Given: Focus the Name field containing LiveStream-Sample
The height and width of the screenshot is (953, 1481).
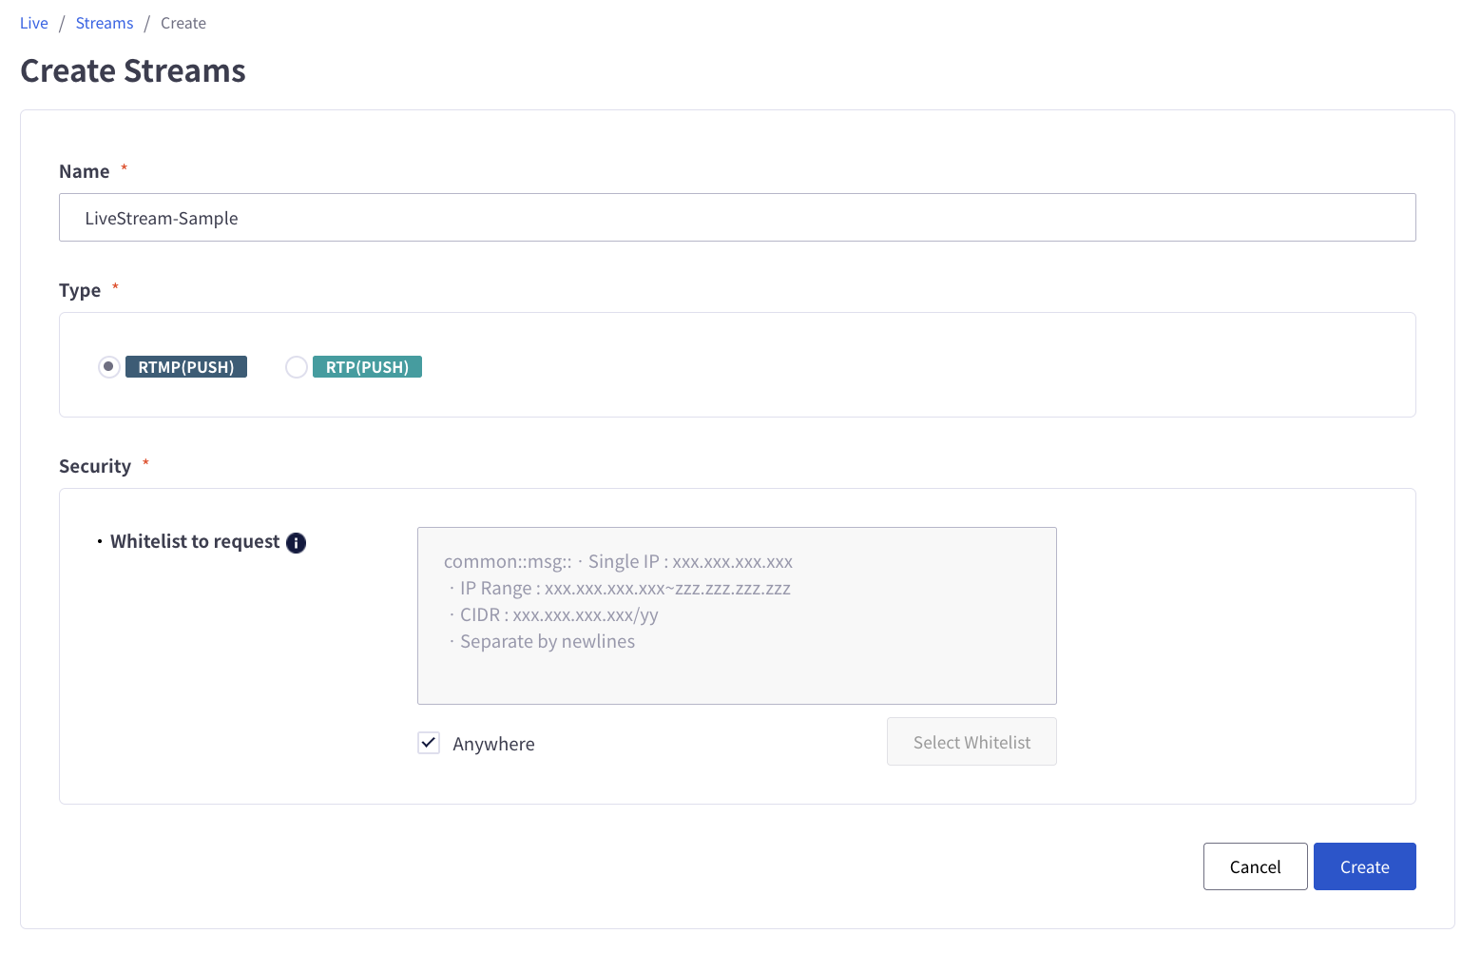Looking at the screenshot, I should pos(737,218).
